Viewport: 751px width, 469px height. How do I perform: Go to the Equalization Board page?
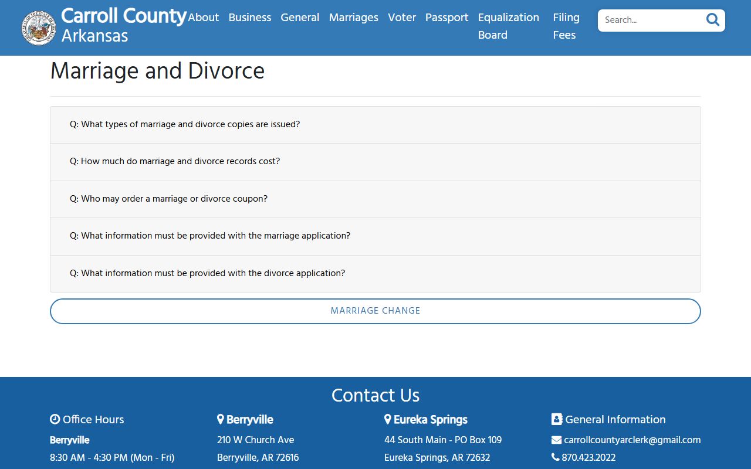pyautogui.click(x=508, y=26)
